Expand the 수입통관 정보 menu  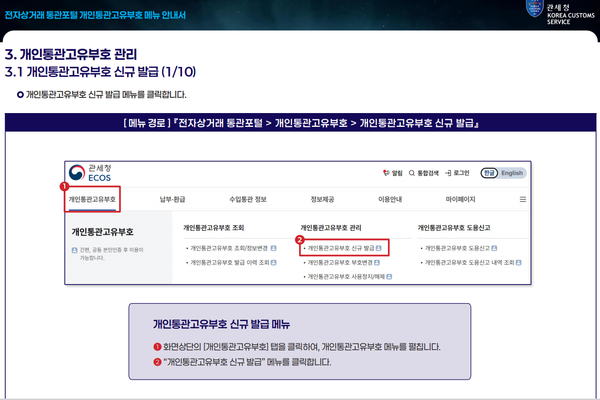coord(248,200)
